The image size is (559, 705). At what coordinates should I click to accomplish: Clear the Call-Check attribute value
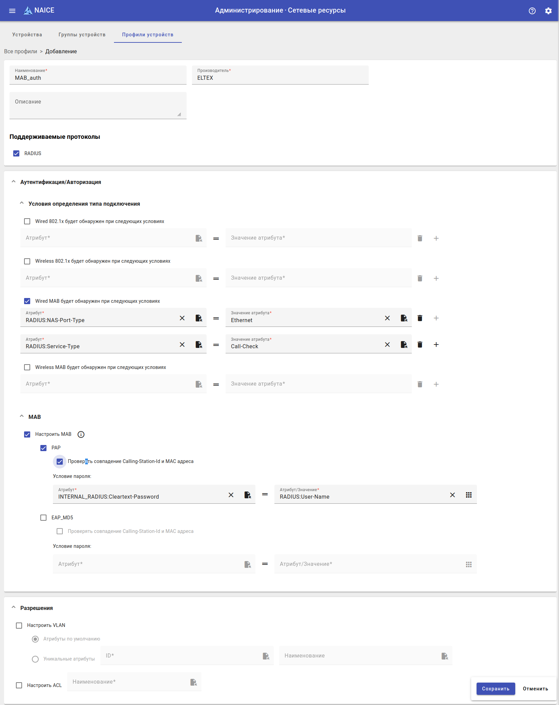(387, 345)
